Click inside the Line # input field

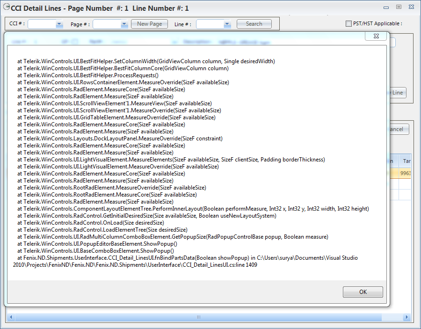(210, 24)
